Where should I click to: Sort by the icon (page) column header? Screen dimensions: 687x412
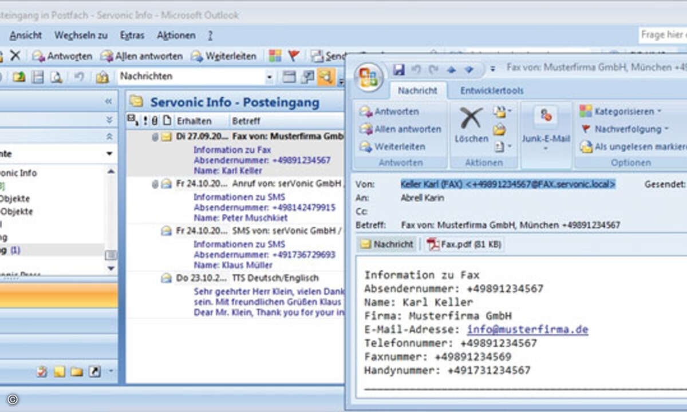click(167, 121)
